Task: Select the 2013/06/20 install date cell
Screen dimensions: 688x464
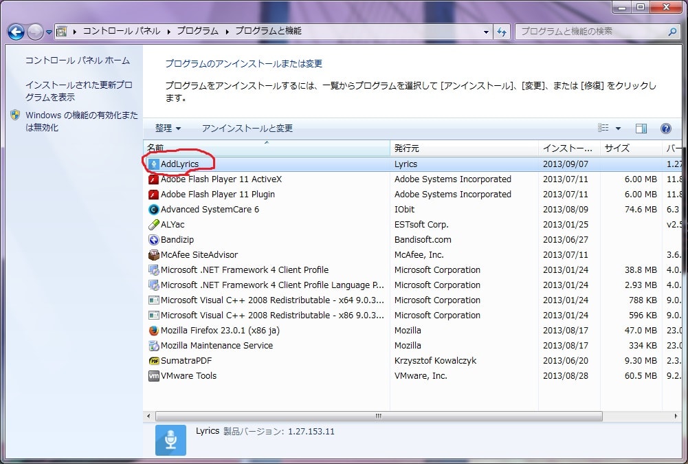Action: click(x=565, y=361)
